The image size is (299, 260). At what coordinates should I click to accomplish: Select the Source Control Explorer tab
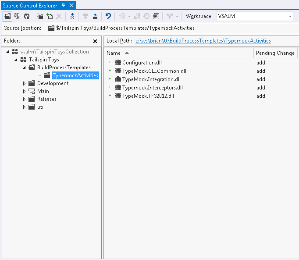click(x=30, y=5)
